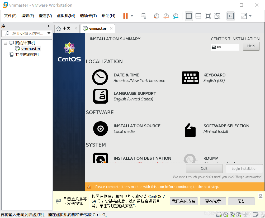
Task: Click the stretch guest display icon
Action: 244,16
